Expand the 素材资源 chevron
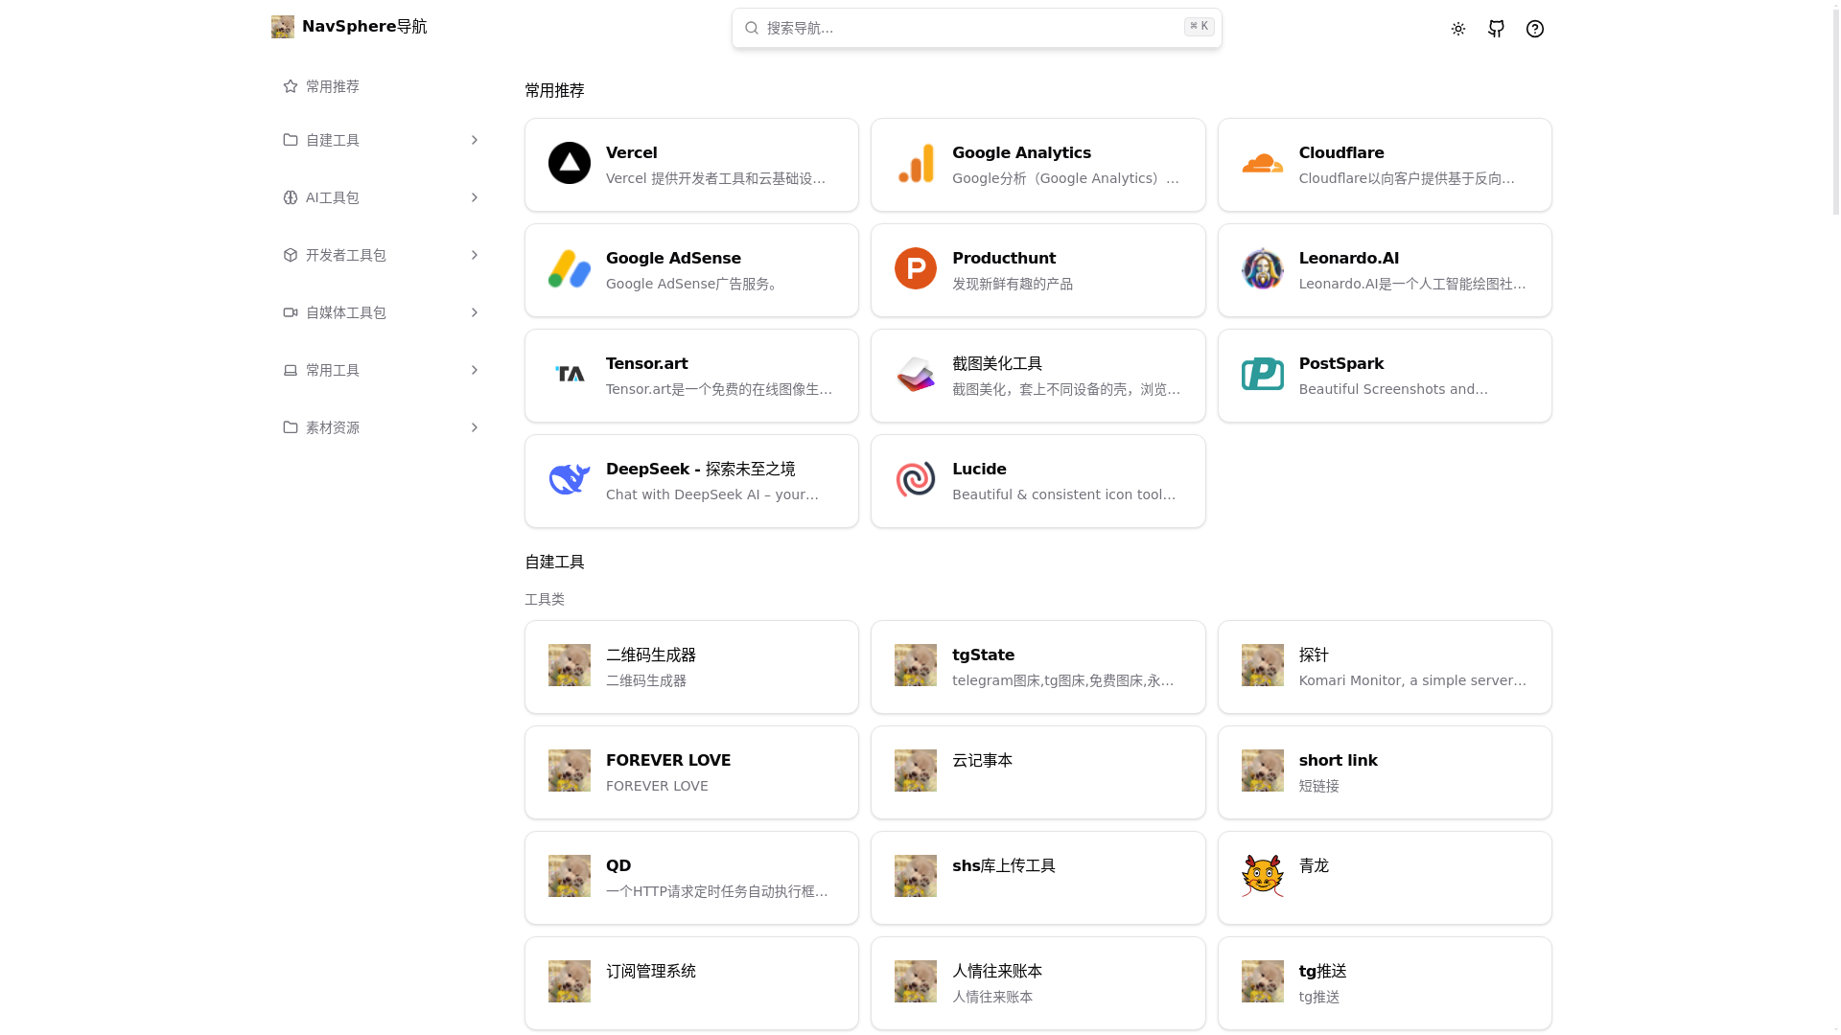This screenshot has height=1035, width=1841. pyautogui.click(x=474, y=427)
